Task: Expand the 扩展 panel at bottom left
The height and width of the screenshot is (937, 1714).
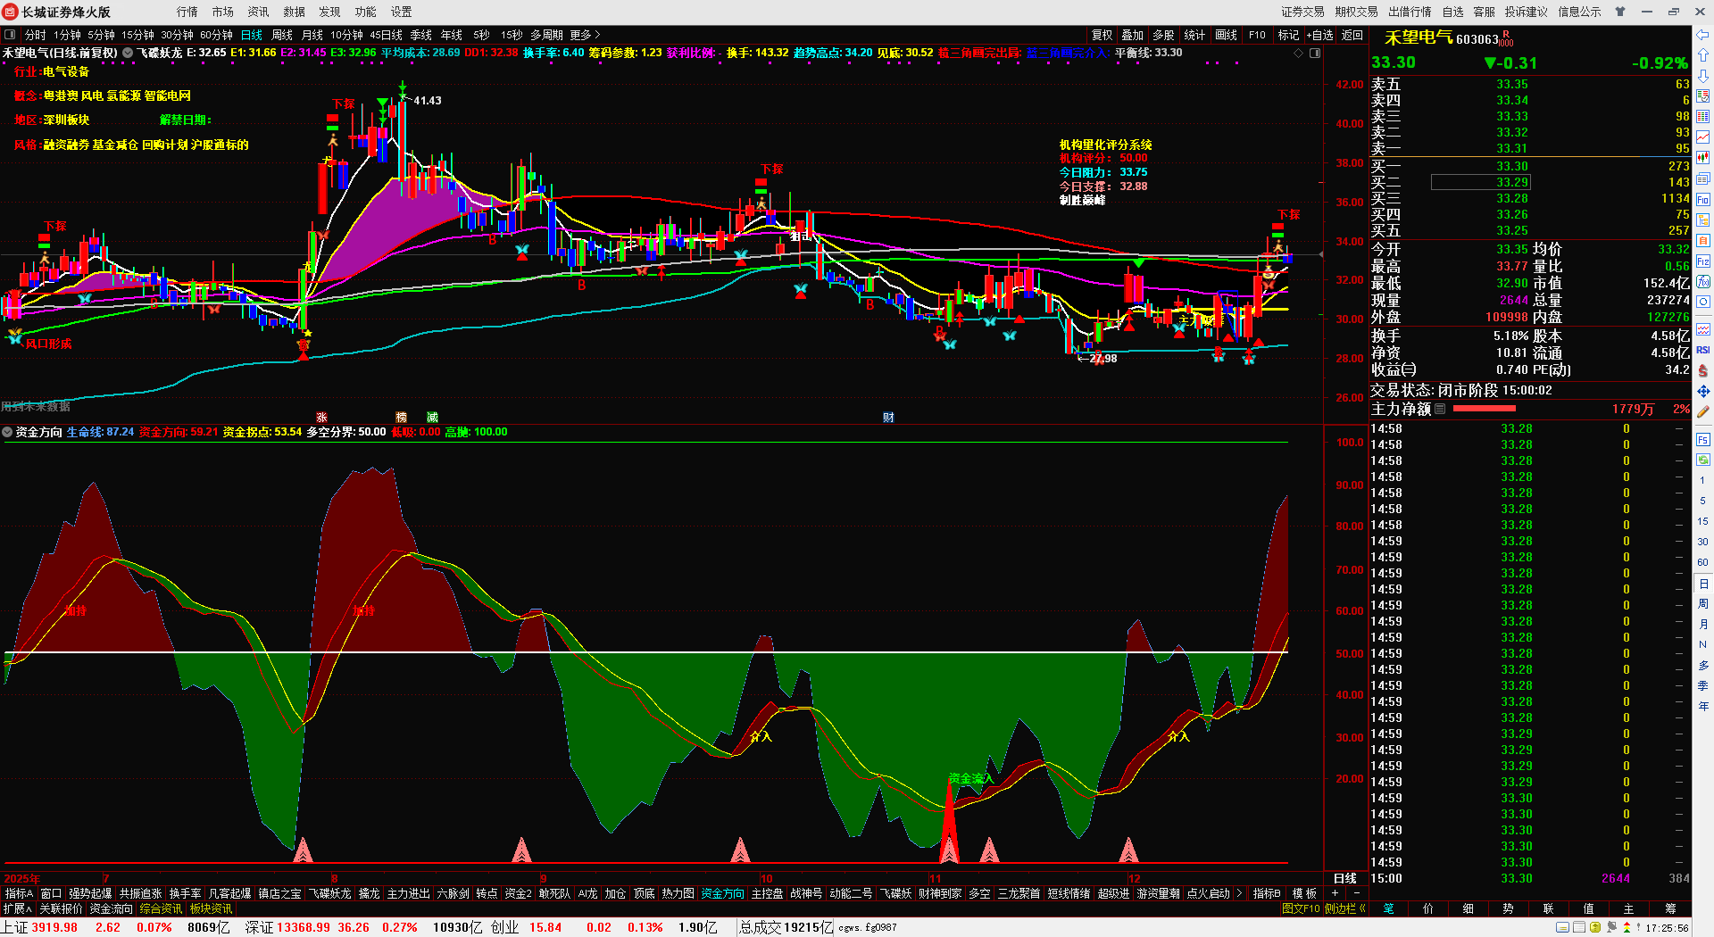Action: tap(18, 908)
